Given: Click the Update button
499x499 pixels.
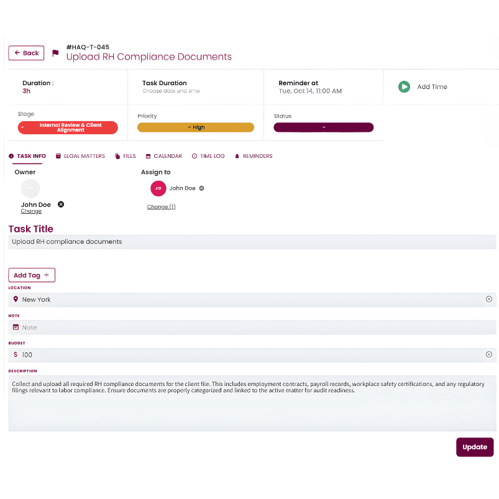Looking at the screenshot, I should (475, 447).
